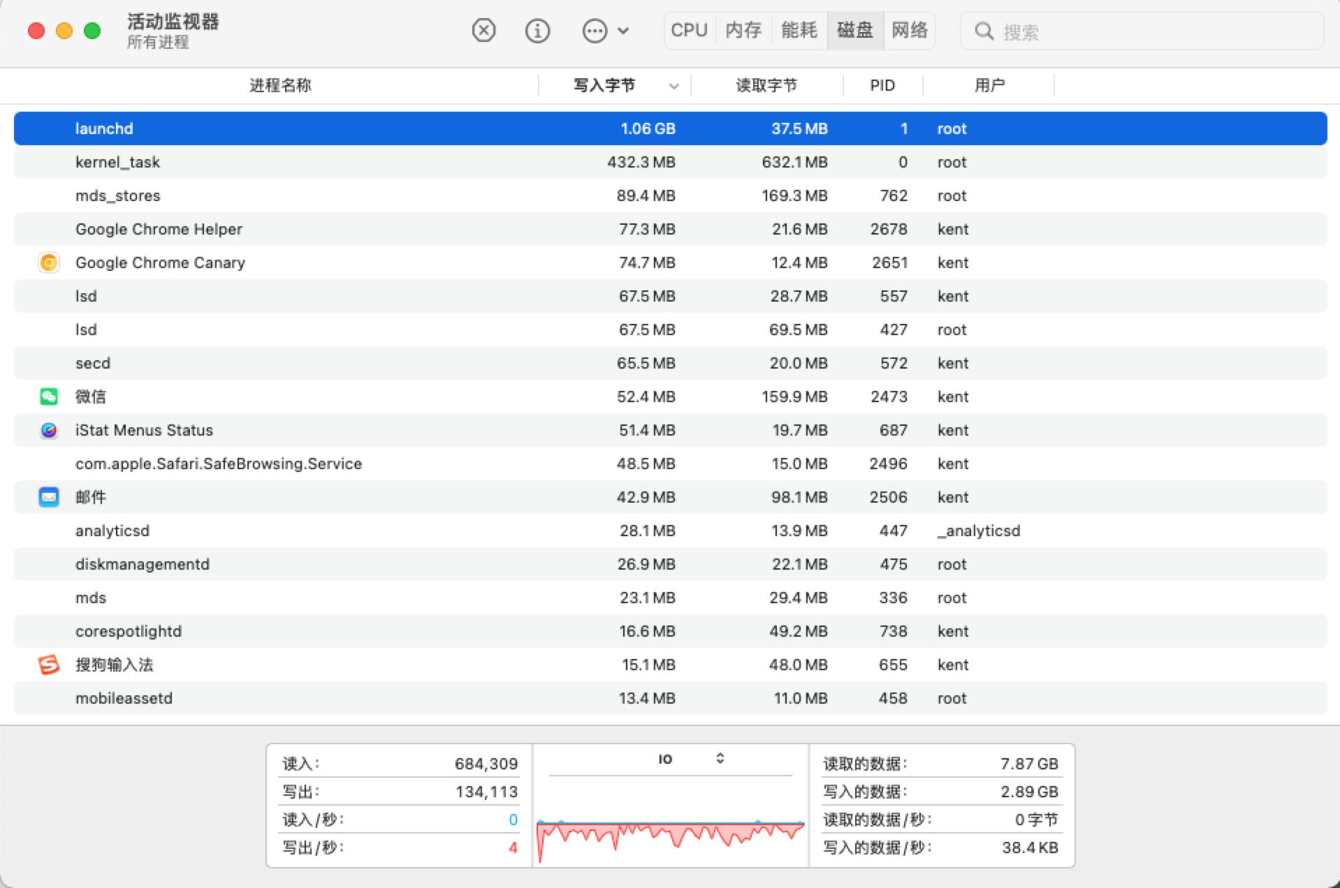Click the 159.9 MB read value for 微信

click(794, 397)
